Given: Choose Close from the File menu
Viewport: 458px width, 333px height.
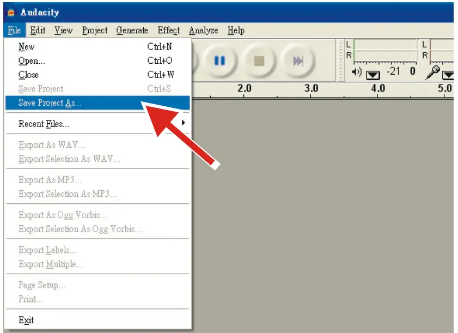Looking at the screenshot, I should (97, 75).
